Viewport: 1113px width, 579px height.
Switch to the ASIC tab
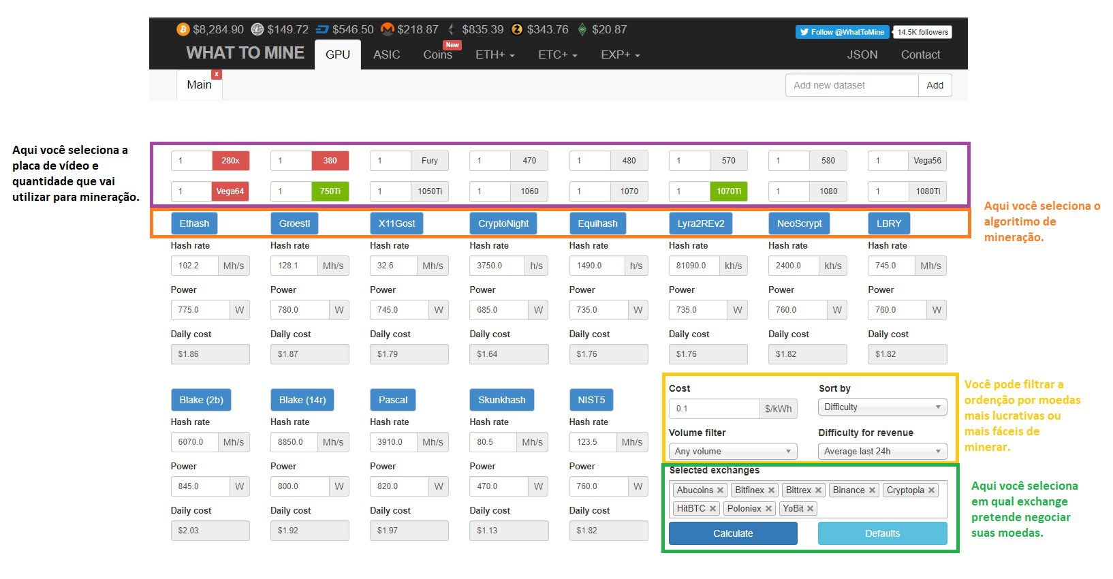(387, 54)
